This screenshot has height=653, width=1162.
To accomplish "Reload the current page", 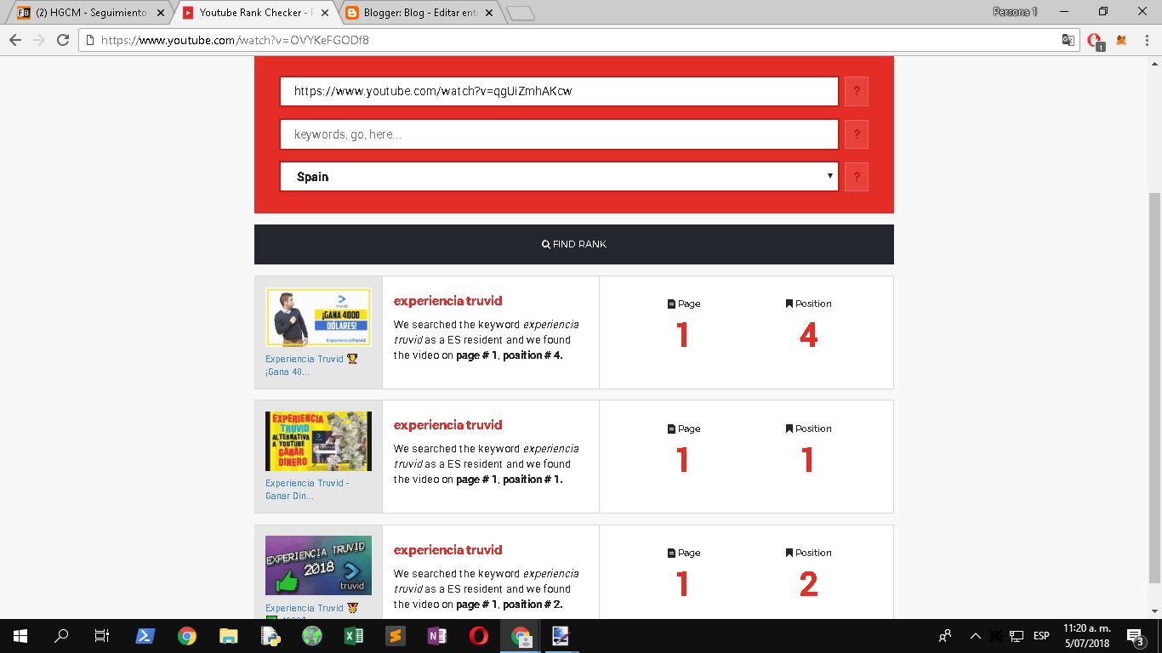I will pos(62,40).
